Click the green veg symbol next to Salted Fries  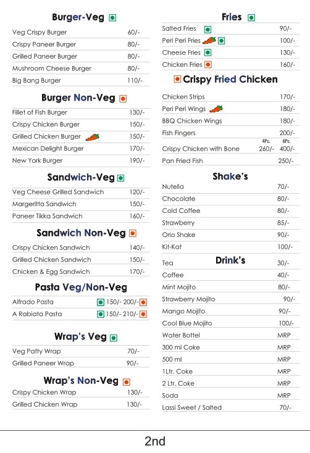tap(207, 29)
